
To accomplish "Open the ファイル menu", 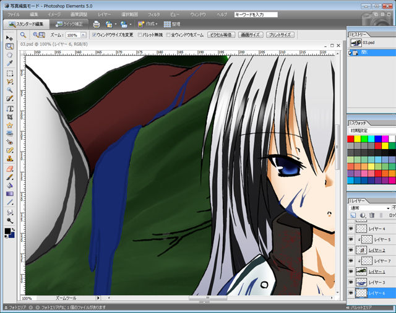I will click(13, 15).
